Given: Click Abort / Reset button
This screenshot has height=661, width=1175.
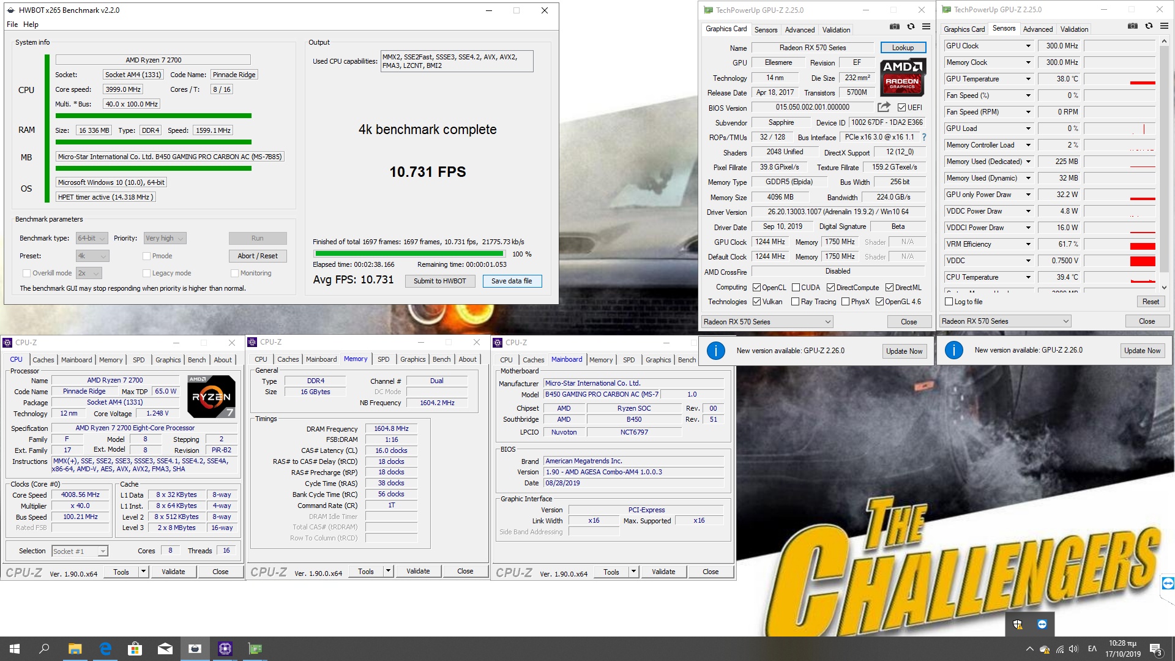Looking at the screenshot, I should pyautogui.click(x=258, y=256).
